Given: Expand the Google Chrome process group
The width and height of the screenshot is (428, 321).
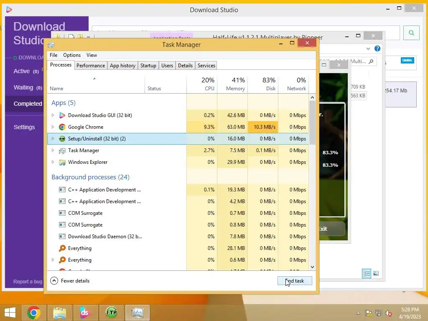Looking at the screenshot, I should point(53,127).
